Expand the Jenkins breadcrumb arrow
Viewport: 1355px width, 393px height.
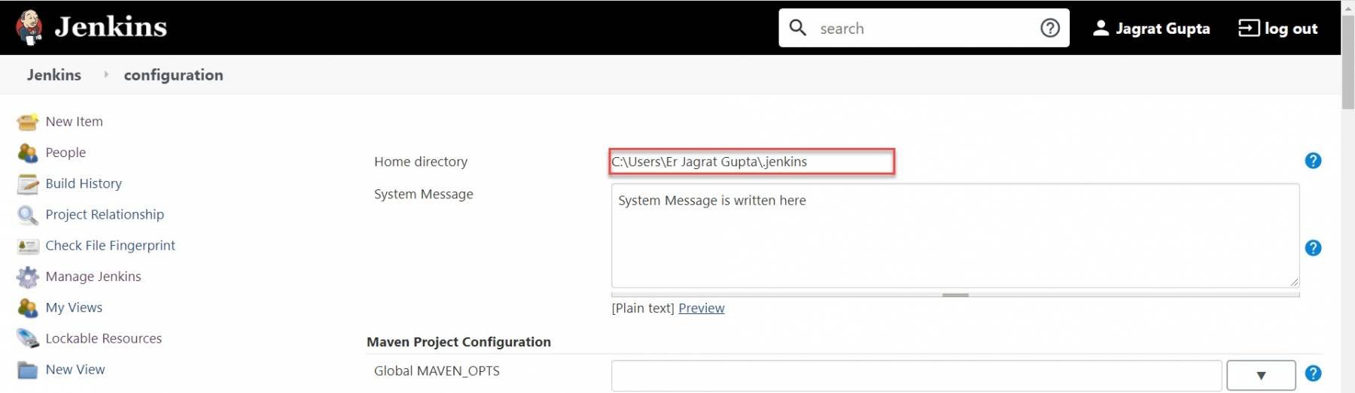coord(106,74)
